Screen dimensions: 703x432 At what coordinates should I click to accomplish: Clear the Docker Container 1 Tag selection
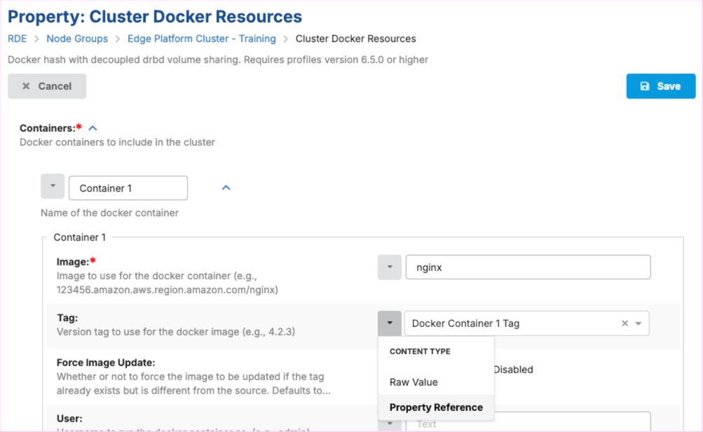(x=624, y=323)
